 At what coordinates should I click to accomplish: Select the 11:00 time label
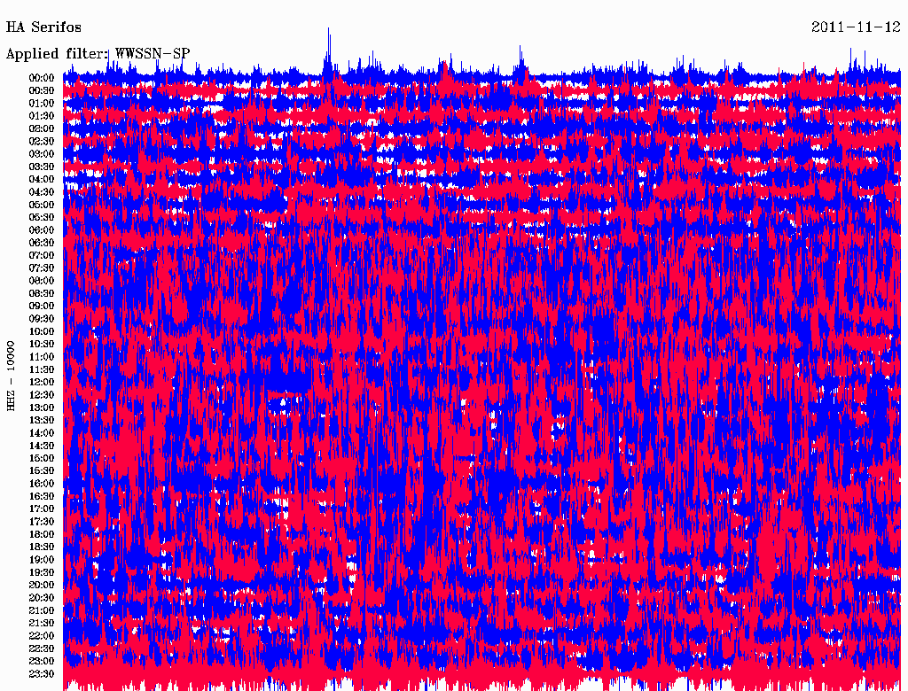pos(42,357)
